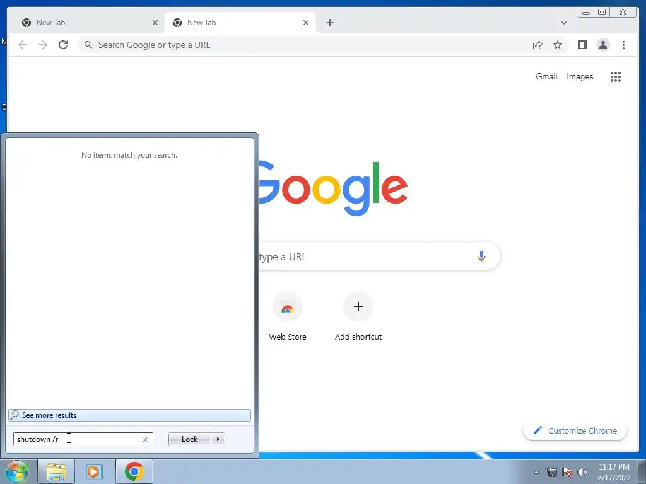The width and height of the screenshot is (646, 484).
Task: Restore down the Chrome window
Action: (x=601, y=12)
